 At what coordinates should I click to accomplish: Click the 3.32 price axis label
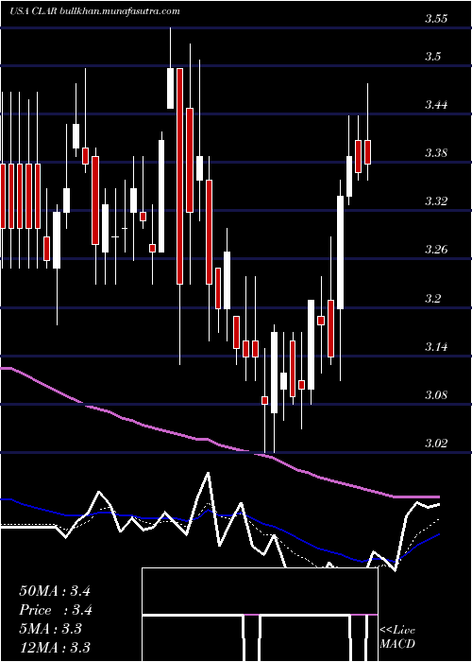436,201
